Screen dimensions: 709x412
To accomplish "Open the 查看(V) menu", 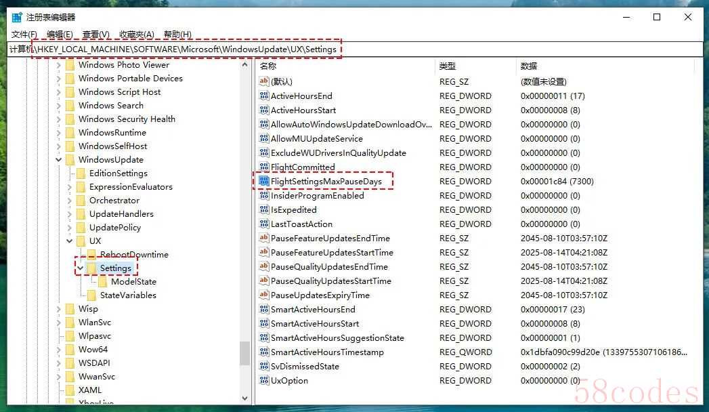I will [x=96, y=35].
